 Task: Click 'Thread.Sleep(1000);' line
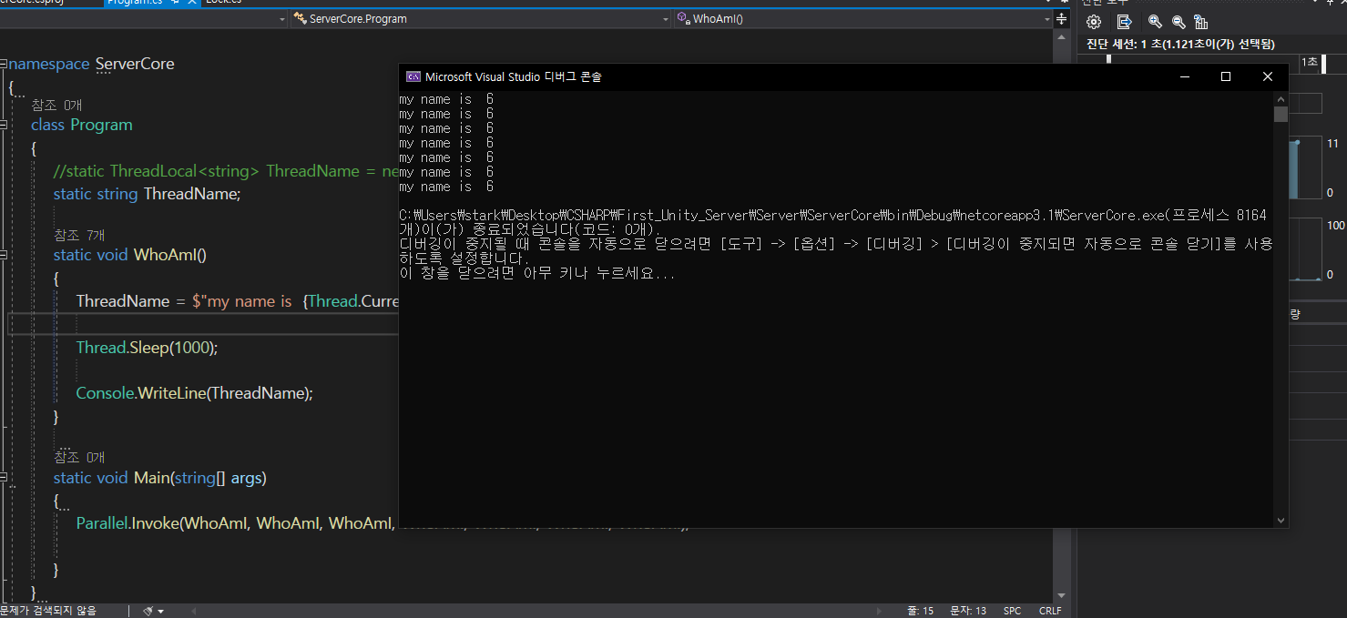point(148,348)
